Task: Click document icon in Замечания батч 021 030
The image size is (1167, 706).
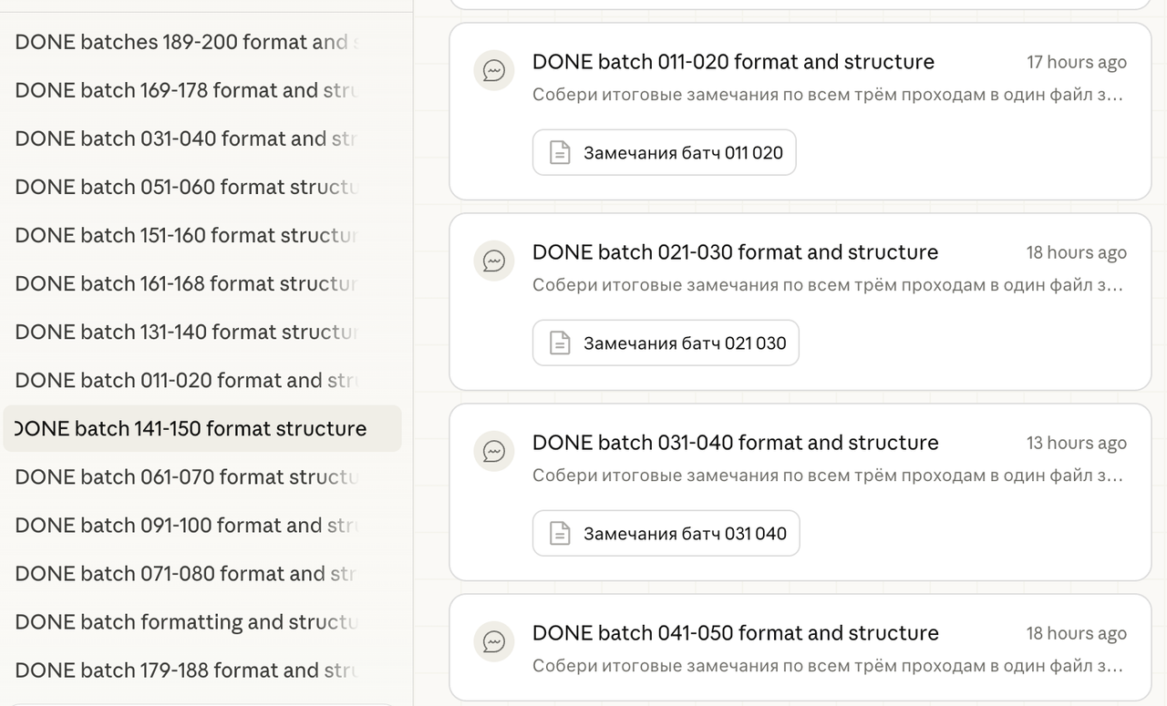Action: (x=560, y=343)
